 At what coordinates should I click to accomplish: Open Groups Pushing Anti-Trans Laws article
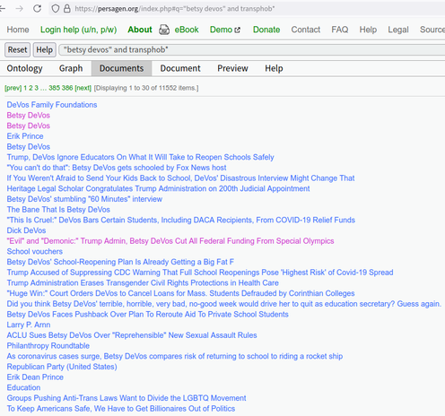coord(127,398)
